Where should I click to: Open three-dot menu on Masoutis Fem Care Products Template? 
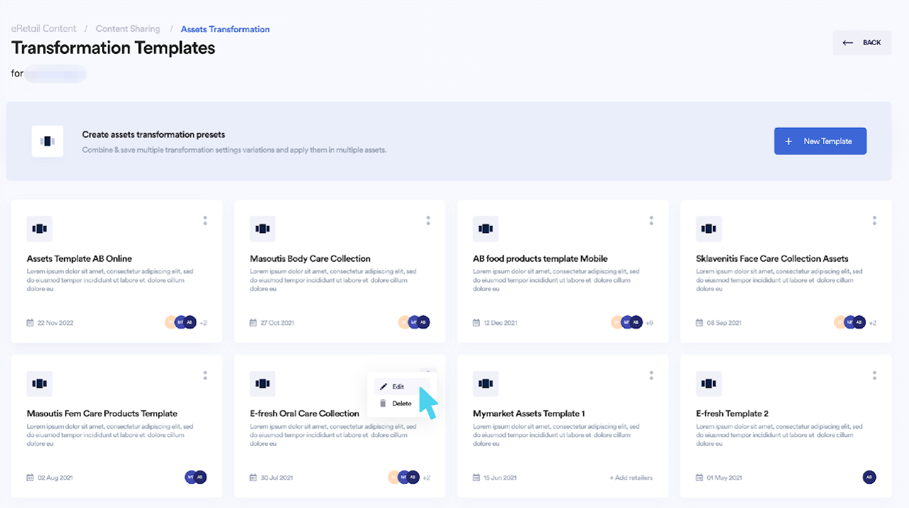coord(205,375)
